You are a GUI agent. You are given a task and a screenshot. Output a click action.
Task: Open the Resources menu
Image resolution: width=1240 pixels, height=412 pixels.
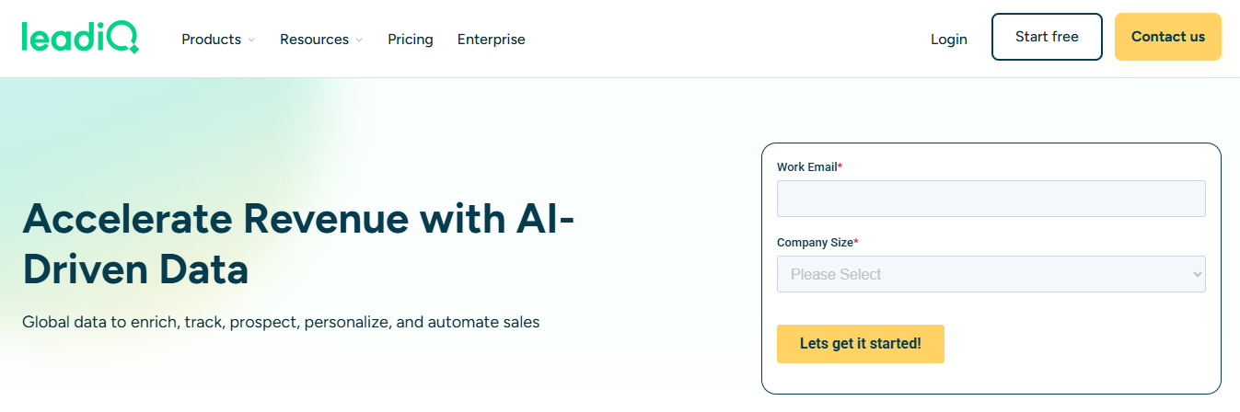click(321, 40)
